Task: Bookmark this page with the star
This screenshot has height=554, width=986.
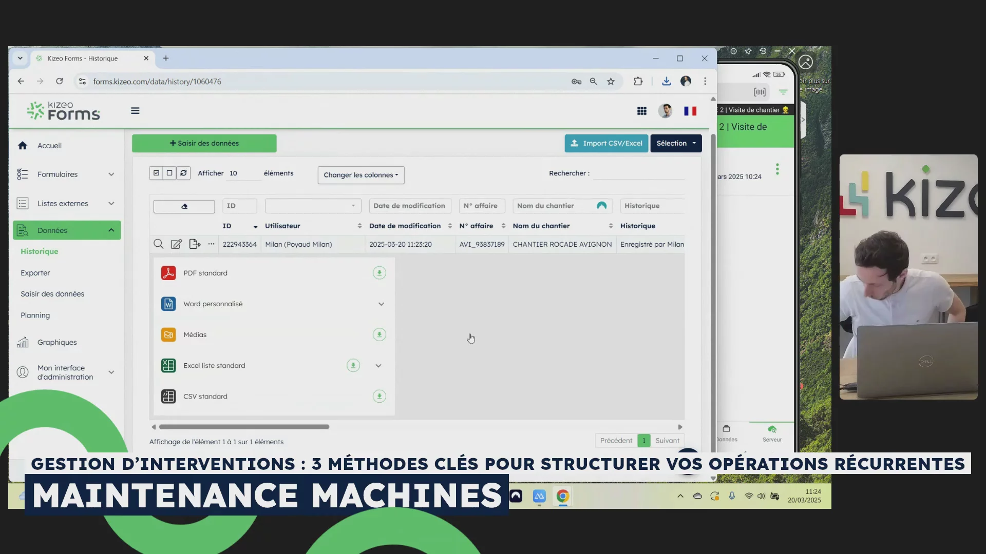Action: (611, 81)
